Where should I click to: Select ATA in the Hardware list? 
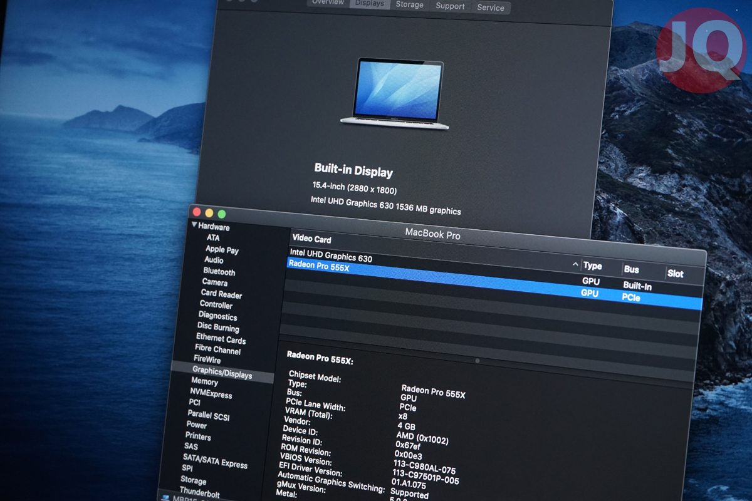point(213,238)
